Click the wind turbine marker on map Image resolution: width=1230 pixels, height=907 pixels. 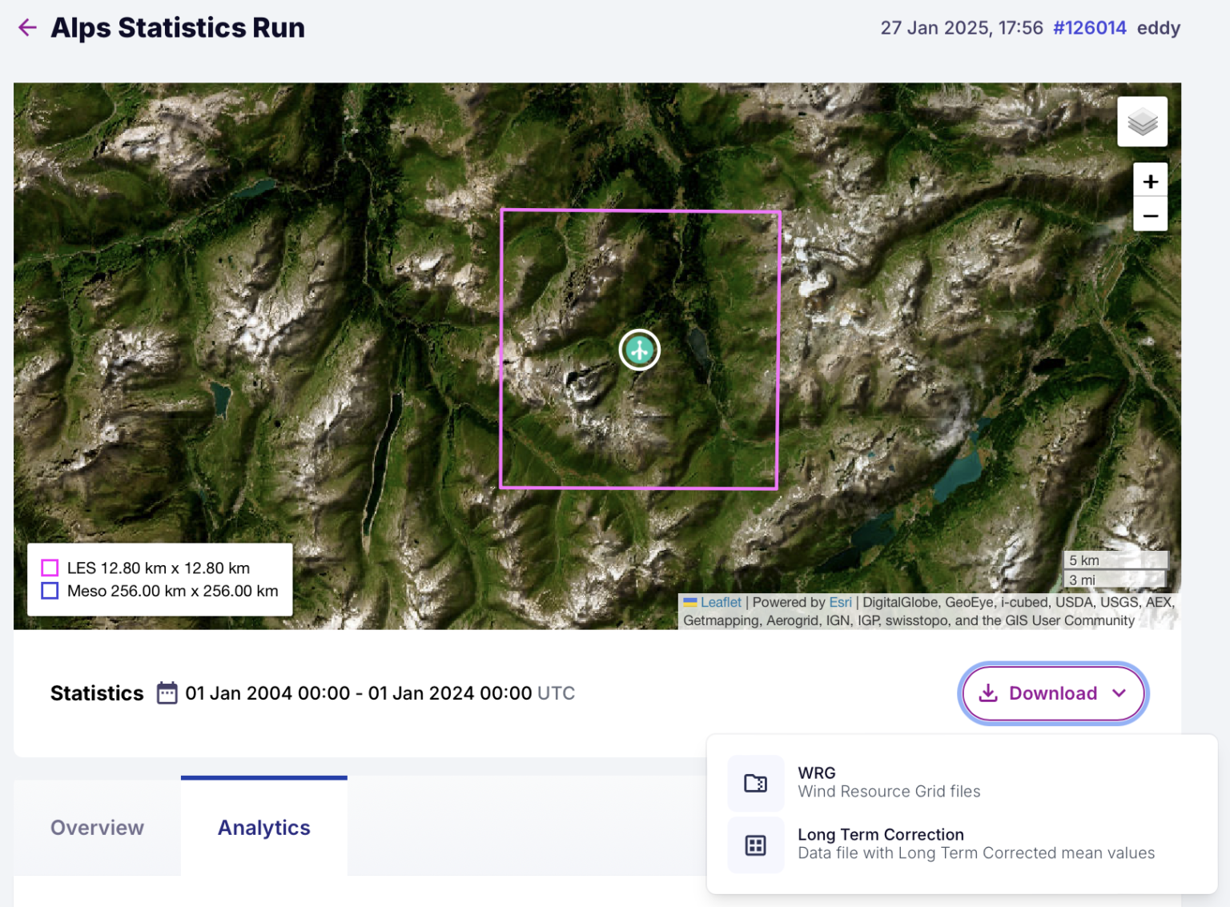point(639,350)
